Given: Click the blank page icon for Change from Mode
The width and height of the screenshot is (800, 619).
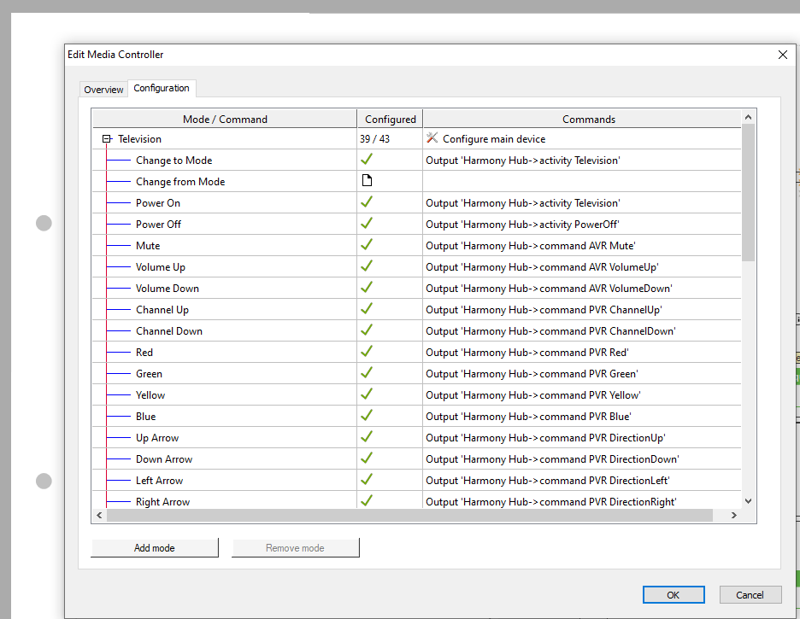Looking at the screenshot, I should (367, 181).
